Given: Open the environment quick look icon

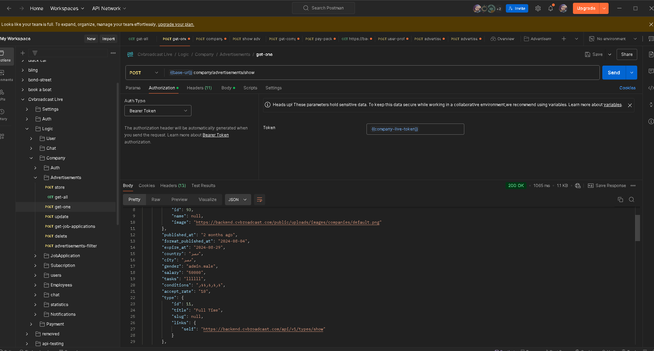Looking at the screenshot, I should pyautogui.click(x=651, y=39).
